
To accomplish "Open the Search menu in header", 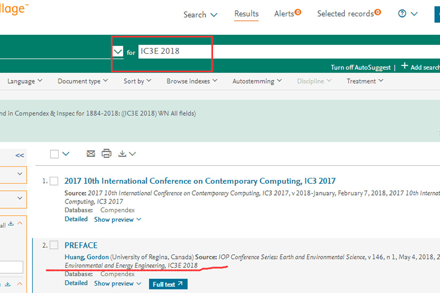I will pos(200,15).
